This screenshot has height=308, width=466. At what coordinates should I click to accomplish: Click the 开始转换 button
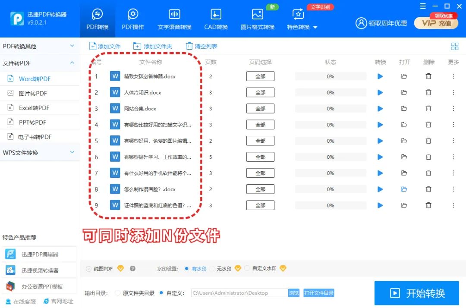(416, 293)
